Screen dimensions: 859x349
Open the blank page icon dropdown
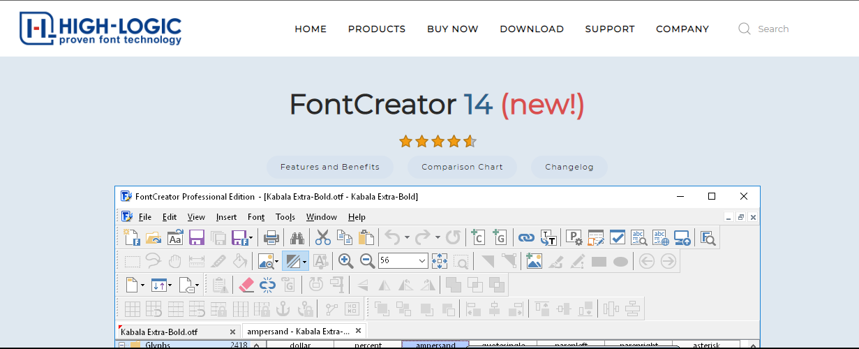coord(142,285)
